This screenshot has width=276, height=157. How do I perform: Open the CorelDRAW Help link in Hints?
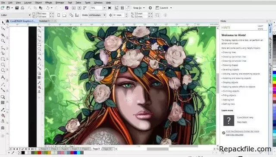[245, 117]
